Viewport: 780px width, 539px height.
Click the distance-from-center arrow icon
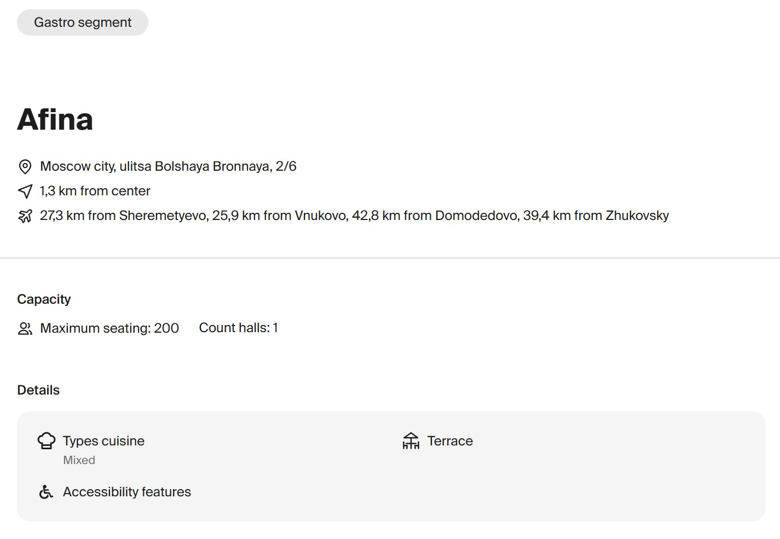point(25,191)
